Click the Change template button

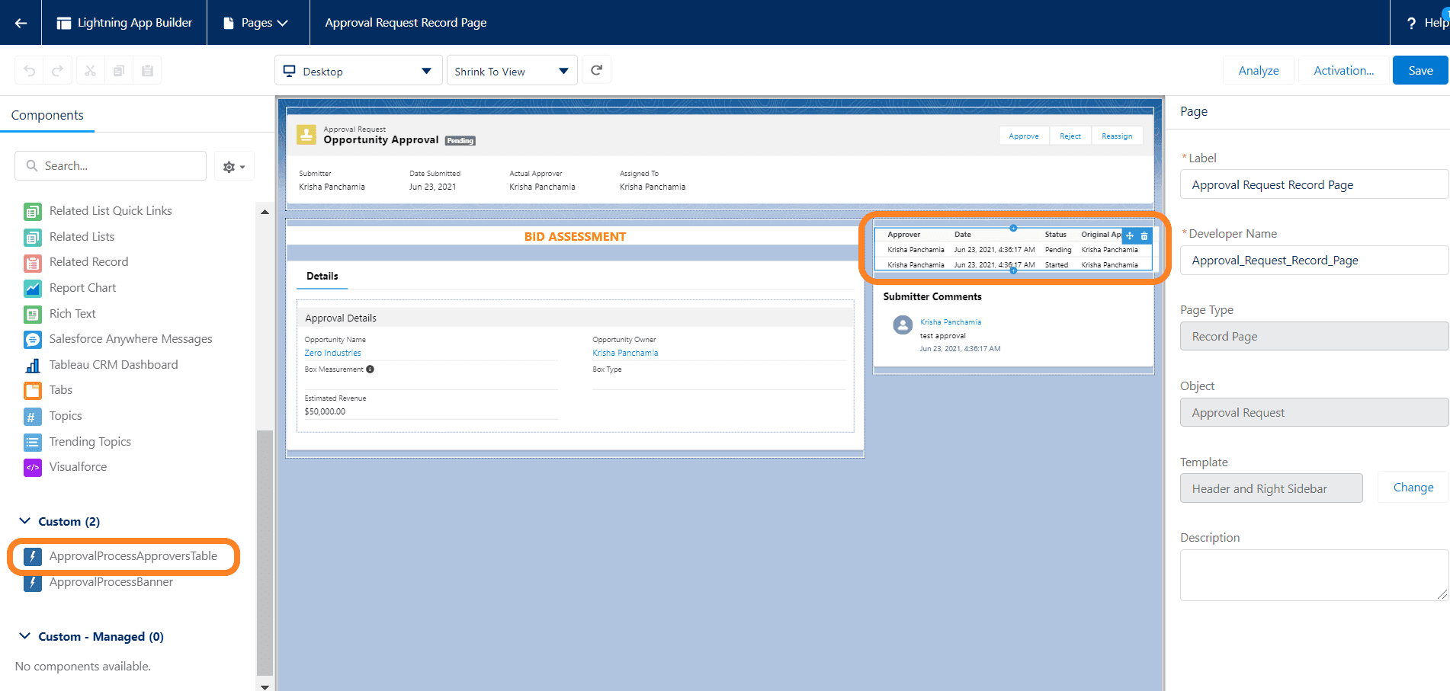[1413, 488]
